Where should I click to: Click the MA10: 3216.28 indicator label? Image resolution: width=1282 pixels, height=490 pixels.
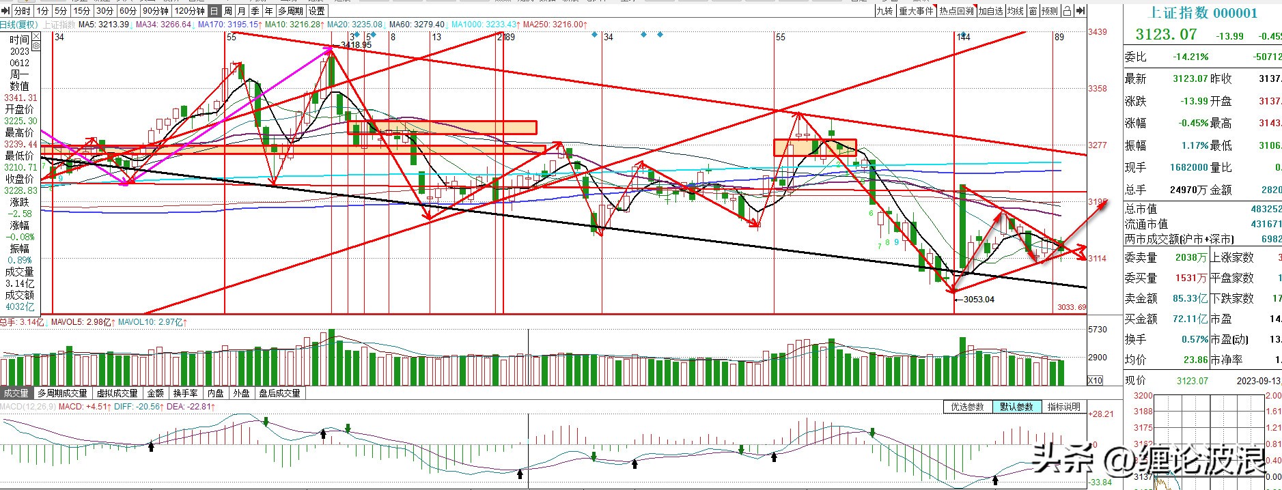(293, 25)
